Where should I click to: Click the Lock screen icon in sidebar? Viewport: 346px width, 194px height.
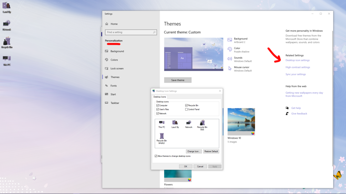tap(107, 68)
